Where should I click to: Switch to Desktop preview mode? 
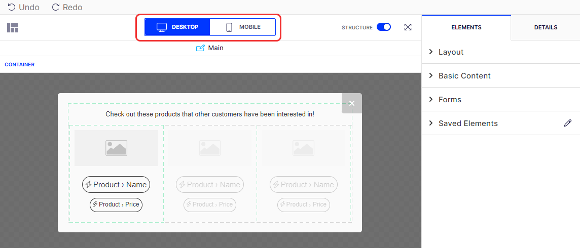(177, 27)
